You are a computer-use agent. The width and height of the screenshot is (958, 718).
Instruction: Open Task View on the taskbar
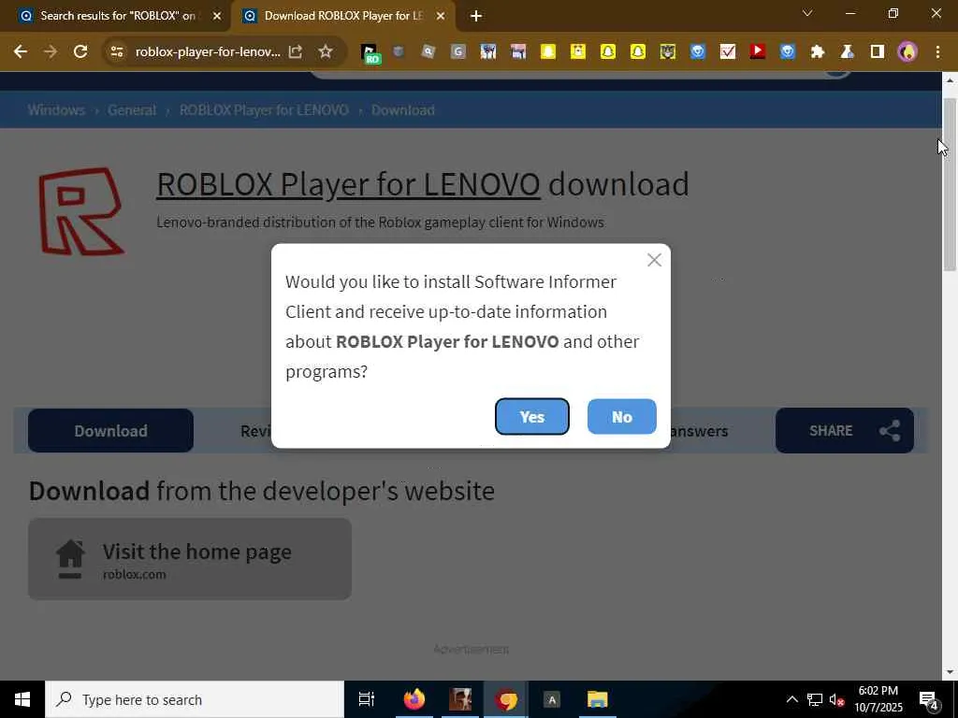click(x=366, y=699)
